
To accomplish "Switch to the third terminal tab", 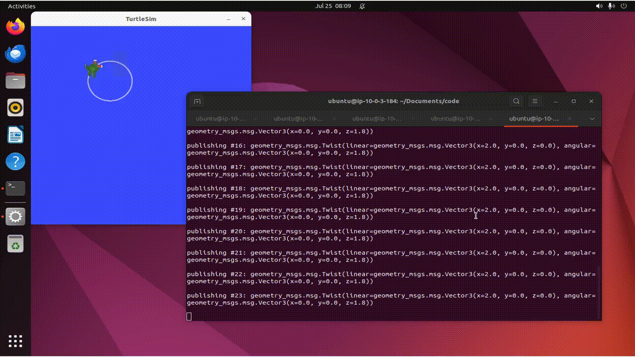I will 377,119.
